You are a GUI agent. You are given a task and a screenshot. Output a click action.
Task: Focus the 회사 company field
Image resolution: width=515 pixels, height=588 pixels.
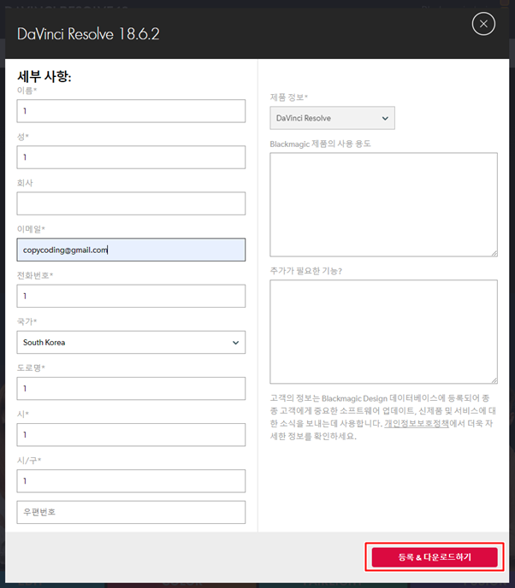click(131, 203)
